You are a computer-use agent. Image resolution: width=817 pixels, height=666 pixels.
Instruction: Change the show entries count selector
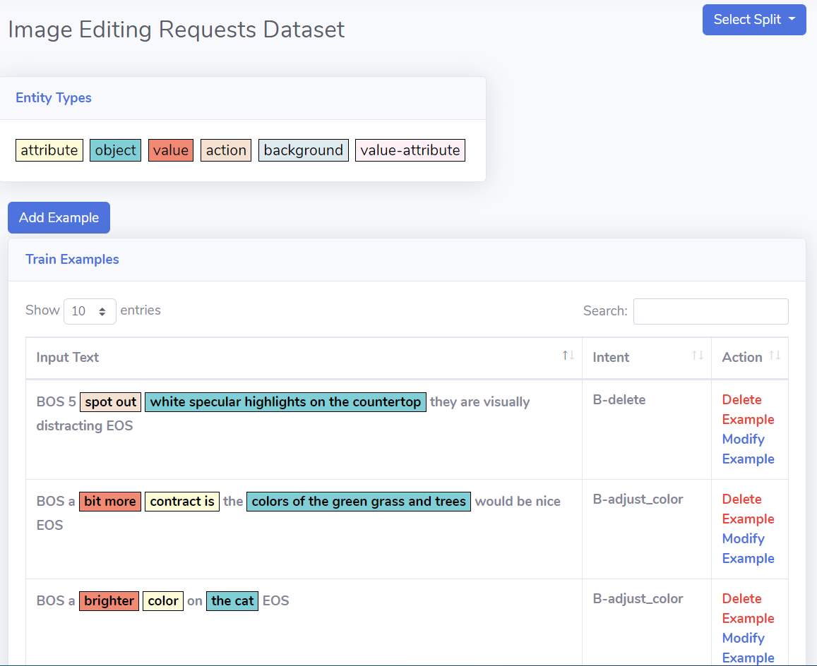click(90, 311)
